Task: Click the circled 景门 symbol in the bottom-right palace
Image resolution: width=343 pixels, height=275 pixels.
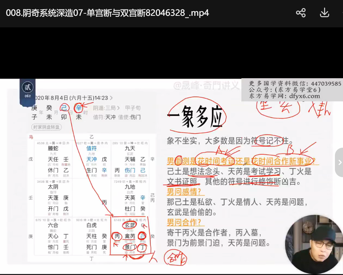Action: point(130,247)
